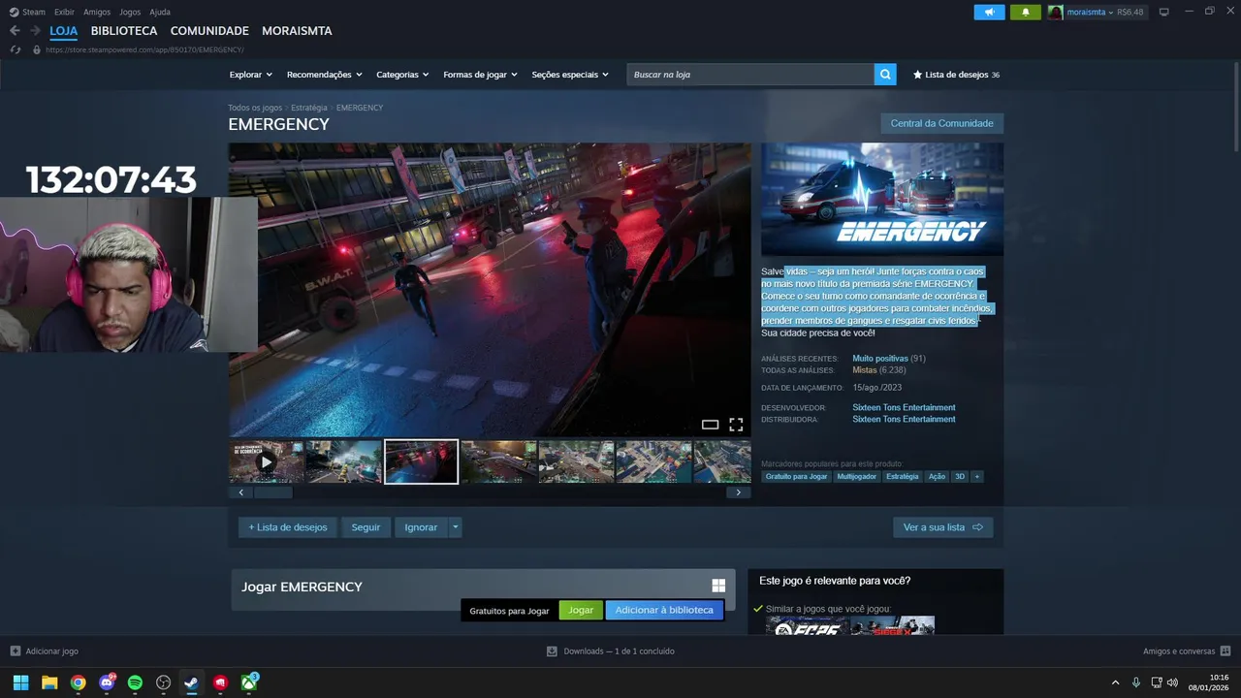Click the green Jogar button
The height and width of the screenshot is (698, 1241).
581,610
